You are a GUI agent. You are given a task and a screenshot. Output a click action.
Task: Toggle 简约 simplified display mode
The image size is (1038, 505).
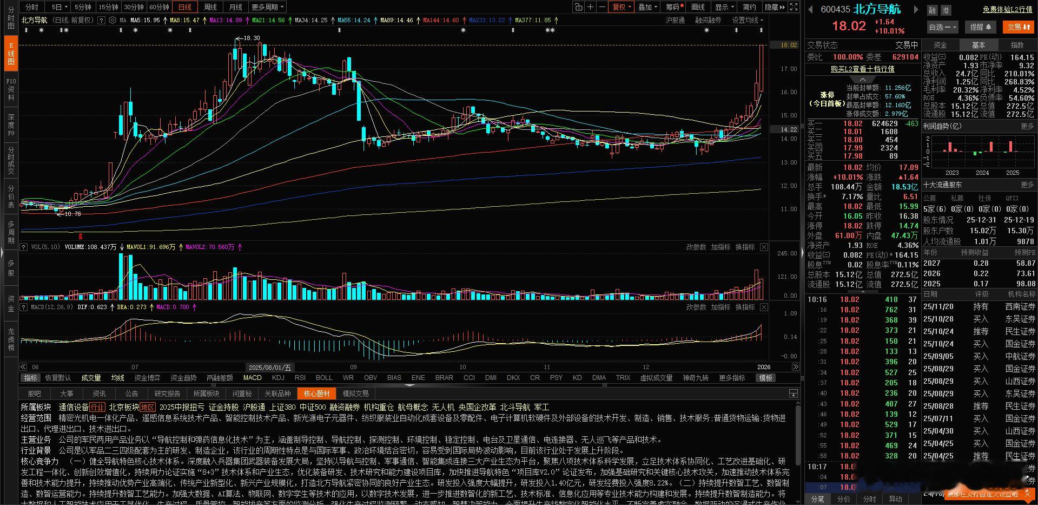[749, 6]
